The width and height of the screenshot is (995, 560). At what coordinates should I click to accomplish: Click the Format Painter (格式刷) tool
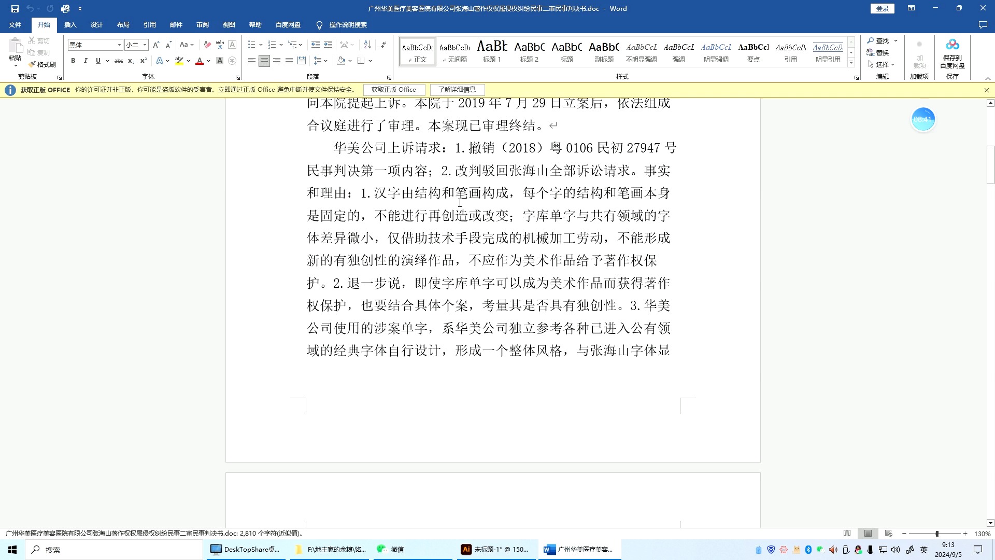point(42,64)
